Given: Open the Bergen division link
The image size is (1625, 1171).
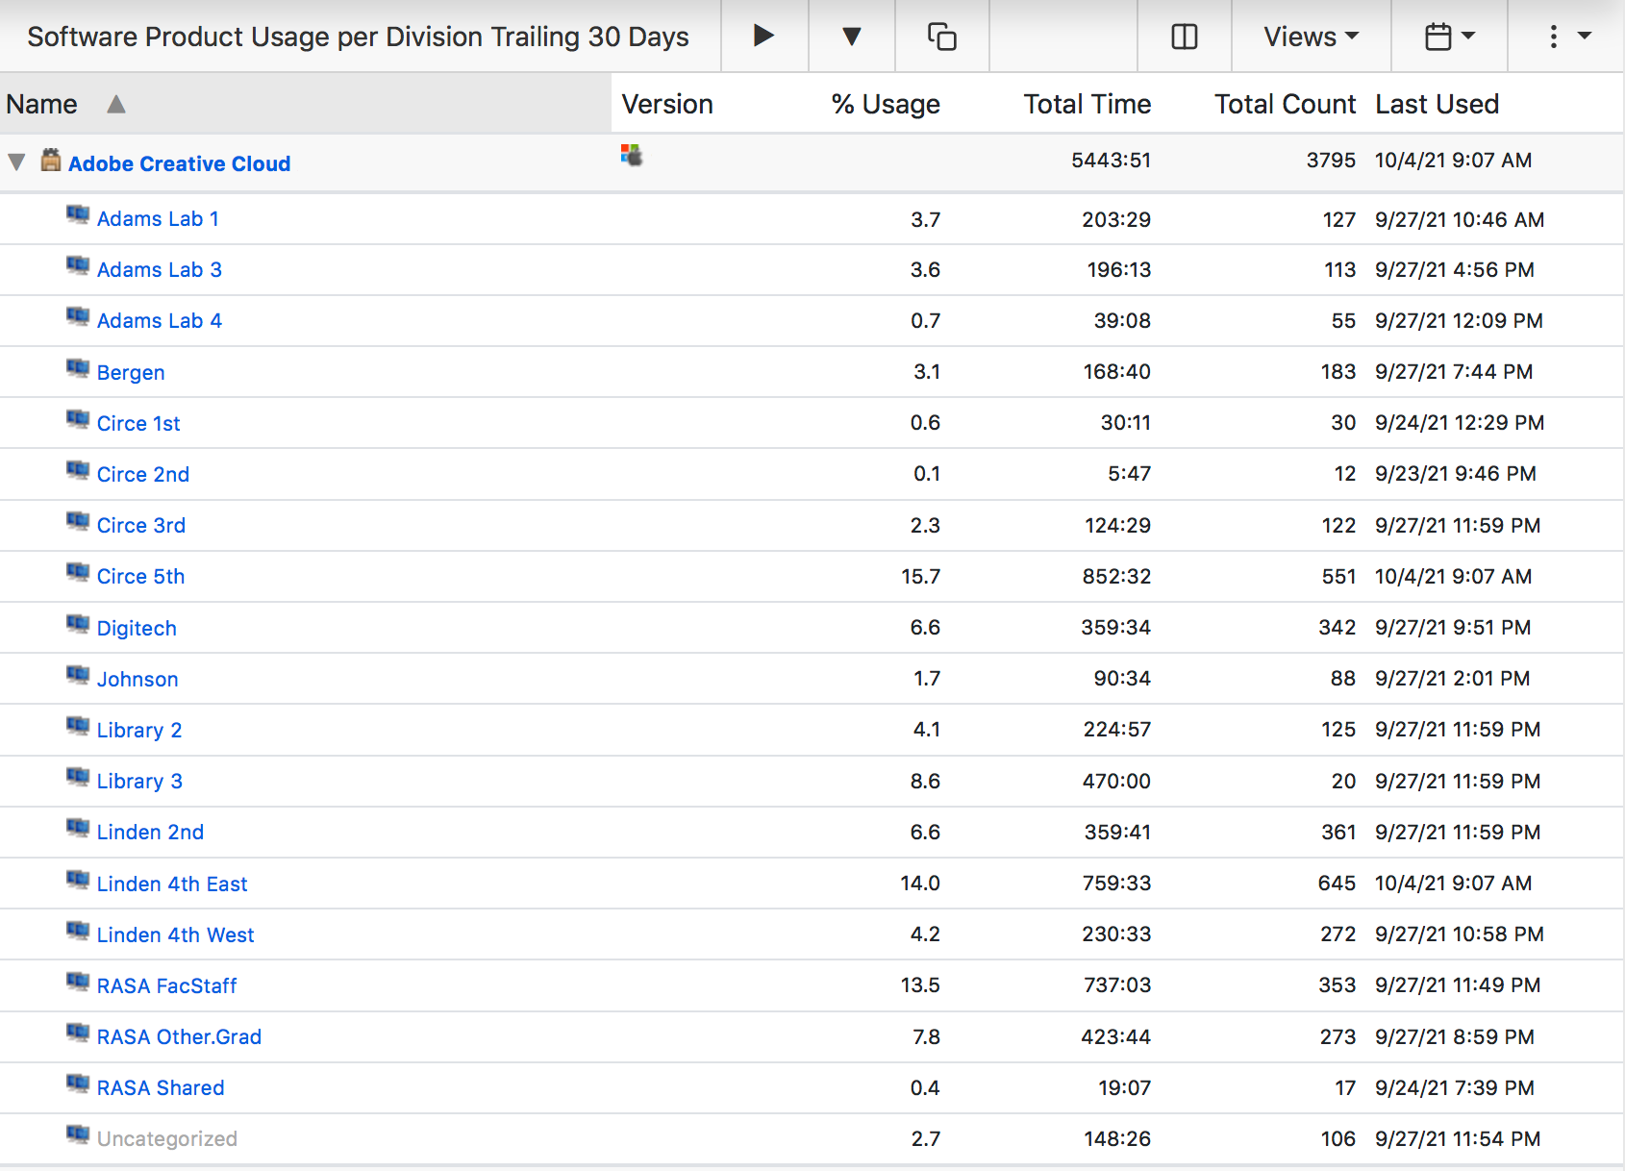Looking at the screenshot, I should click(x=131, y=372).
